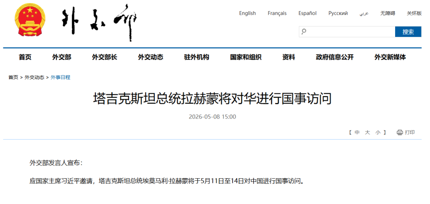
Task: Click the printer icon beside 打印
Action: [399, 133]
